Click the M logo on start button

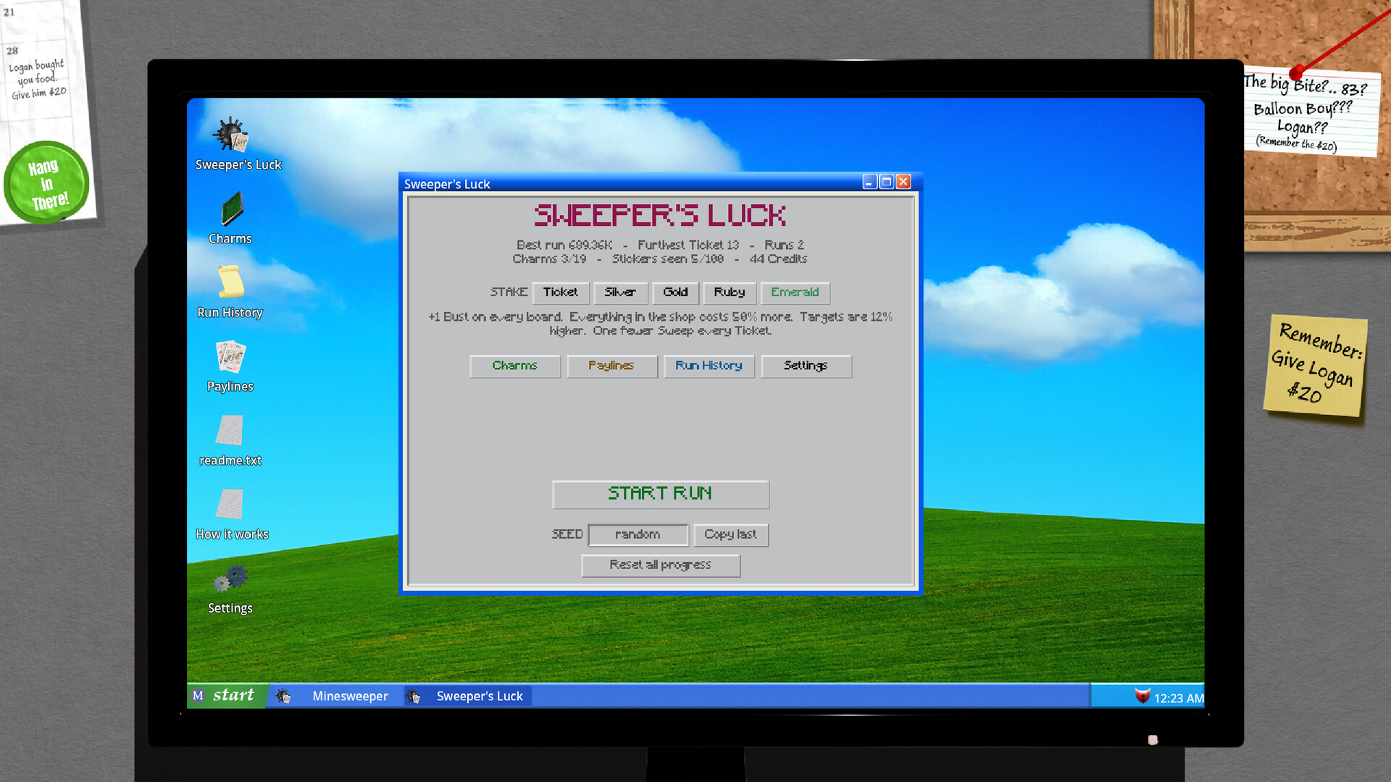tap(198, 695)
